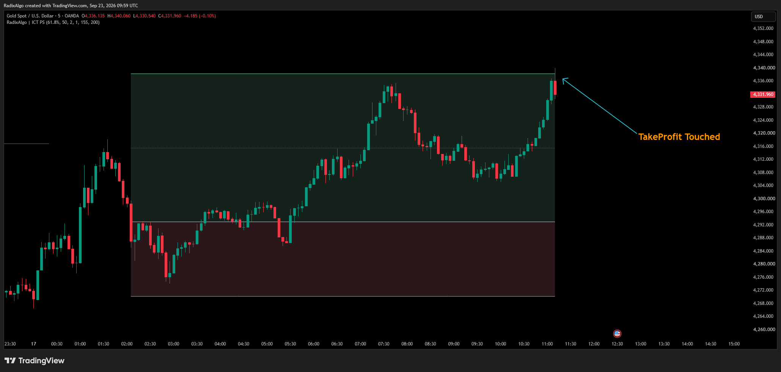Open the USD currency selector
The width and height of the screenshot is (781, 372).
click(764, 17)
